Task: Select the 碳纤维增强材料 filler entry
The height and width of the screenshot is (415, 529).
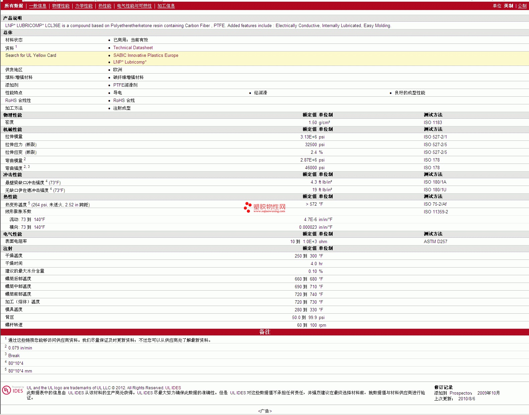Action: click(128, 77)
